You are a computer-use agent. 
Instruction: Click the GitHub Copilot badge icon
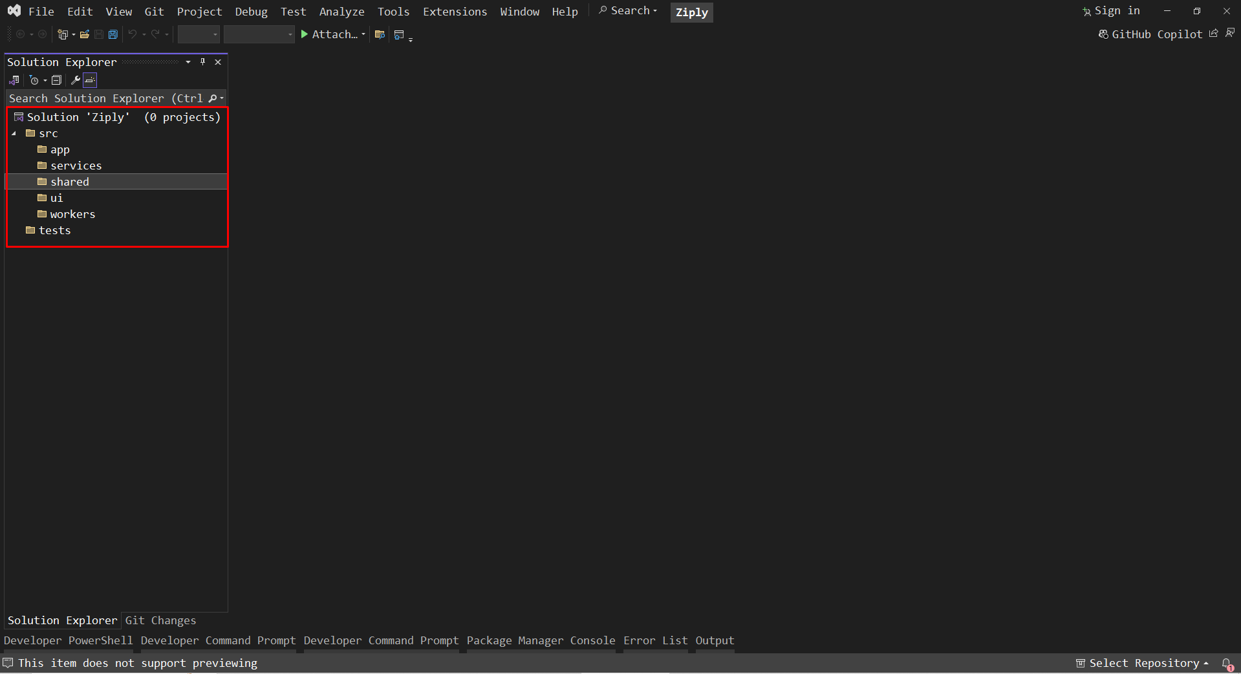pos(1103,34)
